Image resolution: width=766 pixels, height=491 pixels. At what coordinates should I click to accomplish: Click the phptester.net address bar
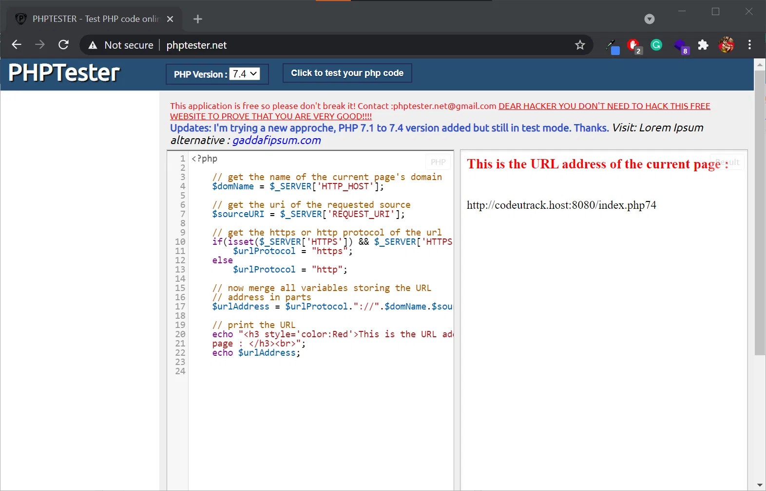click(336, 45)
